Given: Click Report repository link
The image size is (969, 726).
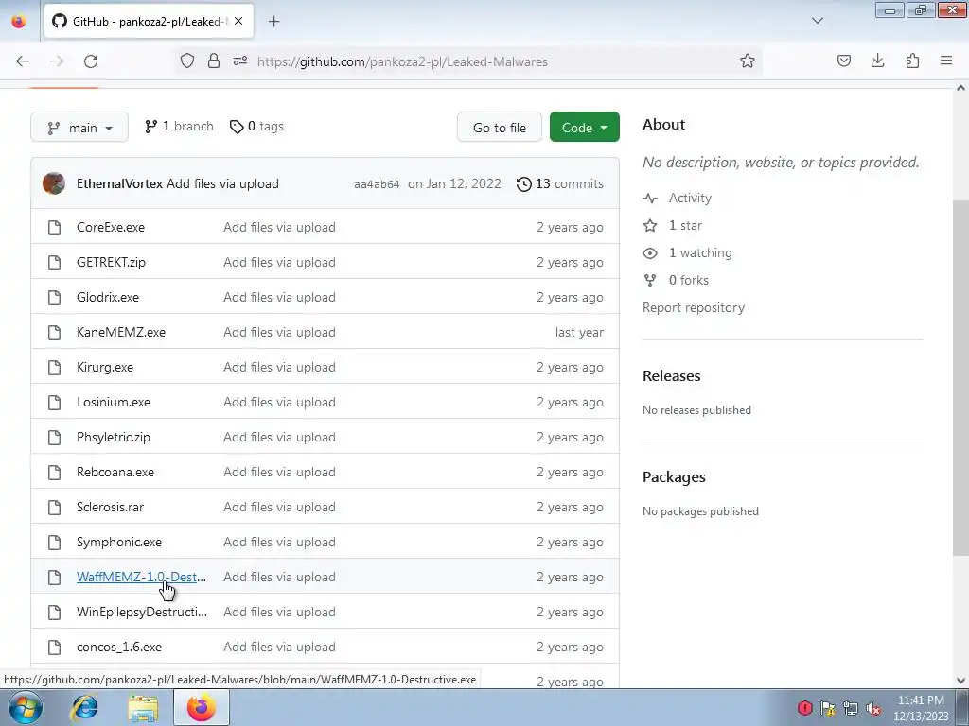Looking at the screenshot, I should (x=694, y=308).
